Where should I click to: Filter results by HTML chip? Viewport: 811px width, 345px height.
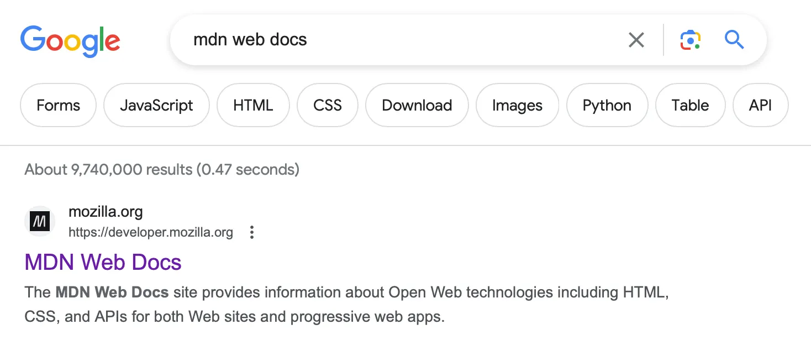[x=253, y=105]
